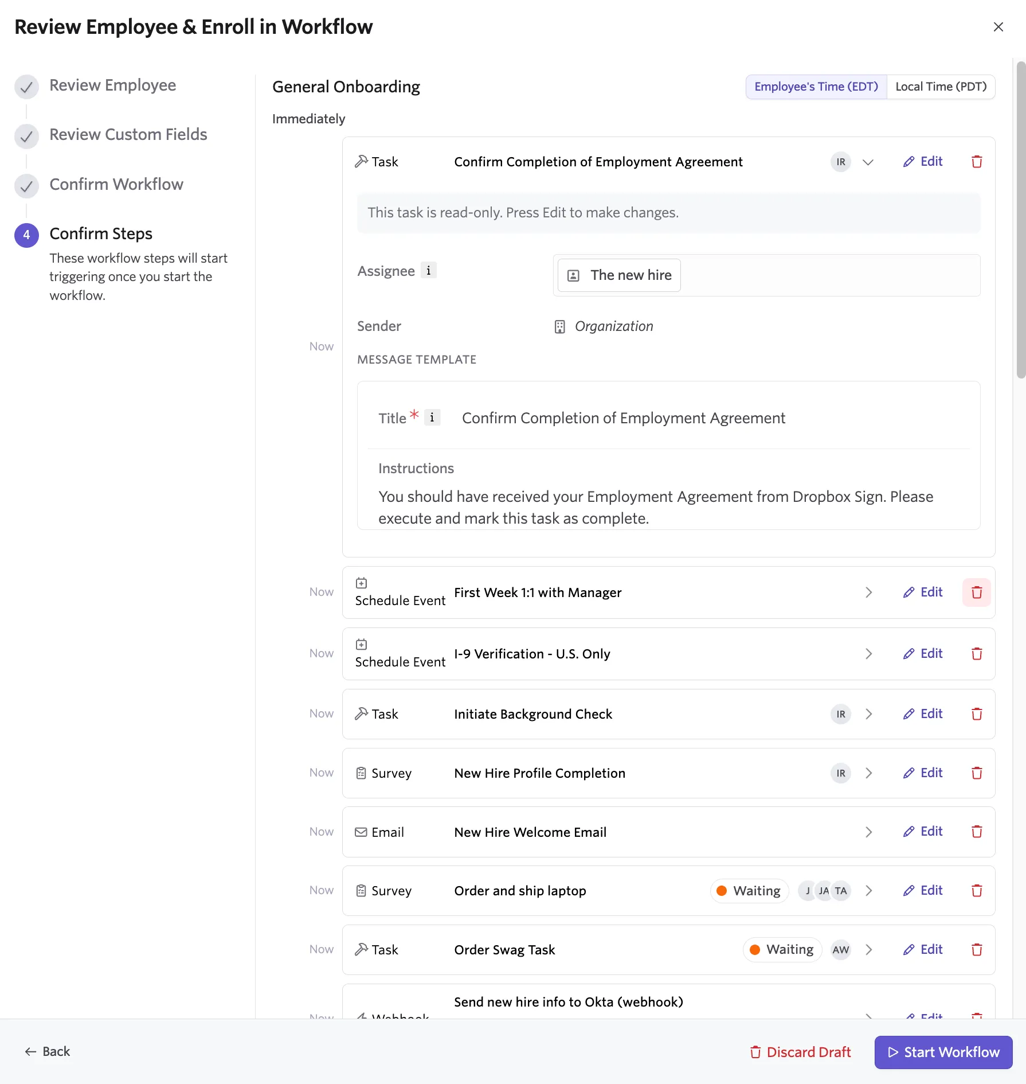
Task: Close the Review Employee dialog
Action: click(998, 27)
